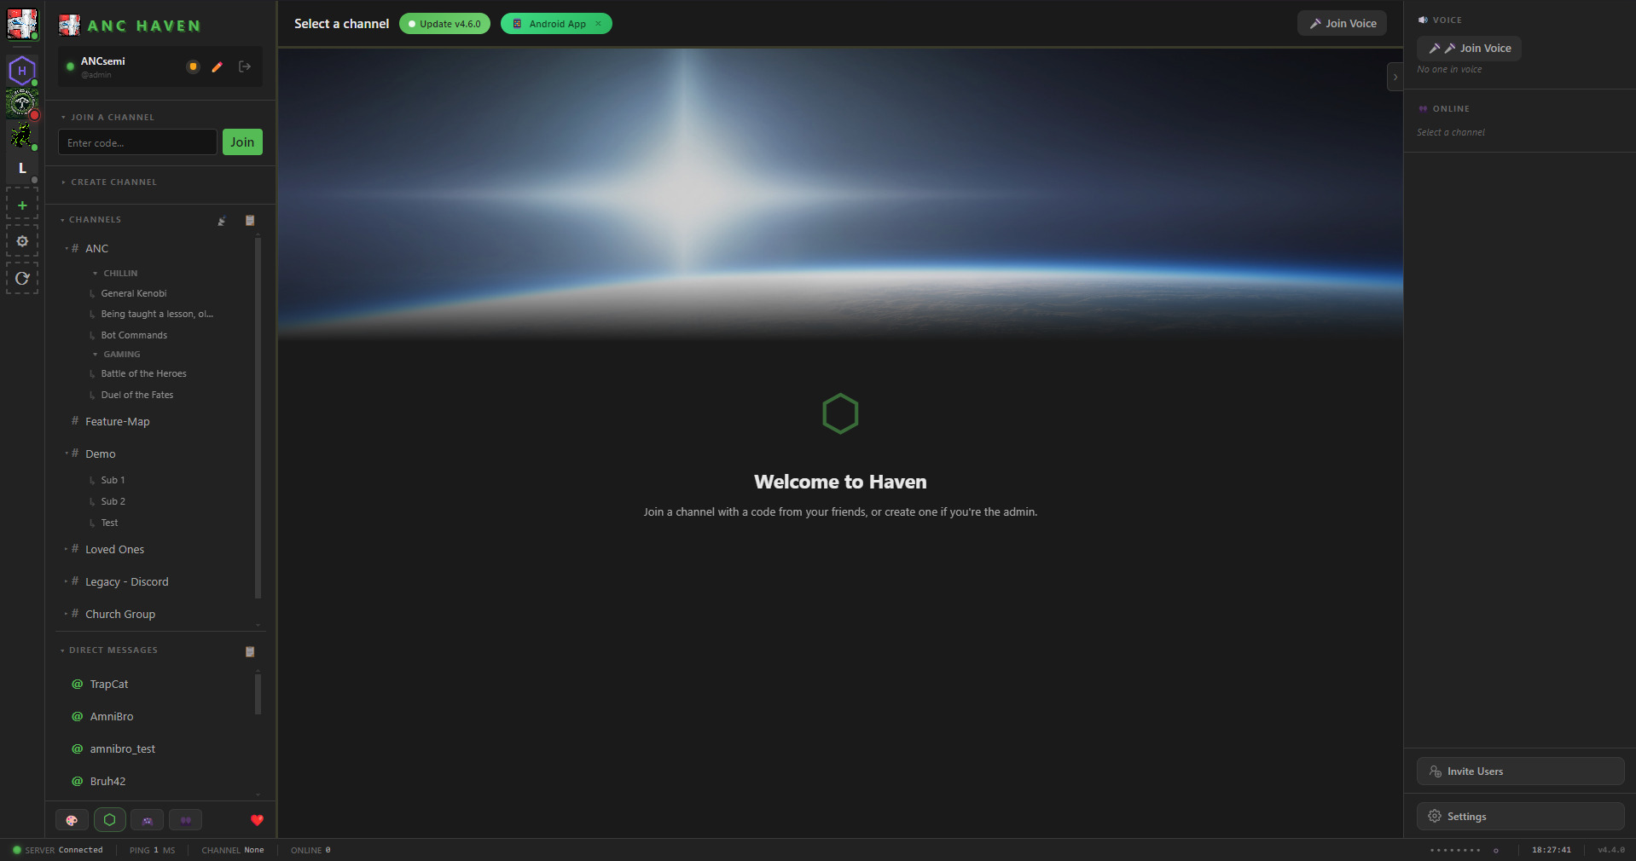The height and width of the screenshot is (861, 1636).
Task: Open Settings in the right sidebar
Action: 1520,817
